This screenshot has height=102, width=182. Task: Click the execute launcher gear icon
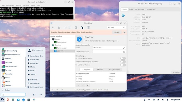(x=82, y=27)
